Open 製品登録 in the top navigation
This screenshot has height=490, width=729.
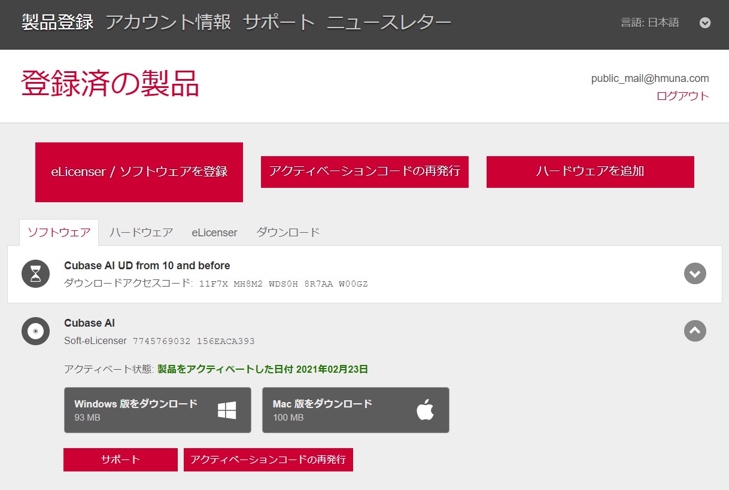point(57,23)
